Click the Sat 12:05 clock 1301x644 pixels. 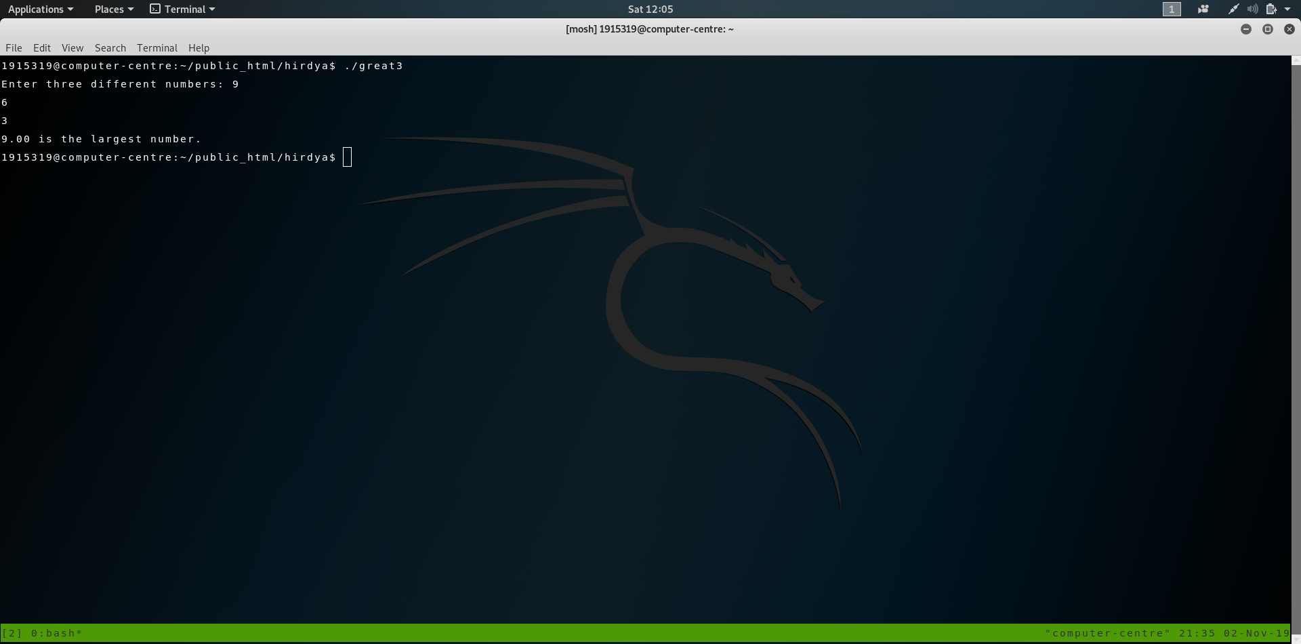[x=650, y=9]
